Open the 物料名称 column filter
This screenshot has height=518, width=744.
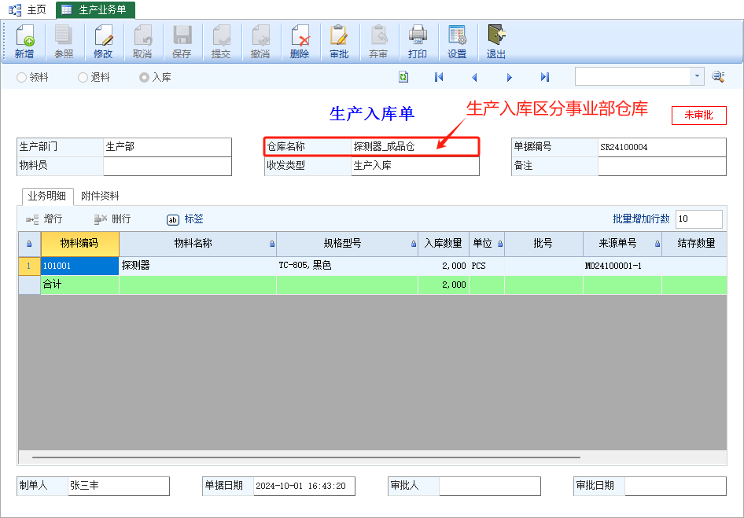pos(272,244)
